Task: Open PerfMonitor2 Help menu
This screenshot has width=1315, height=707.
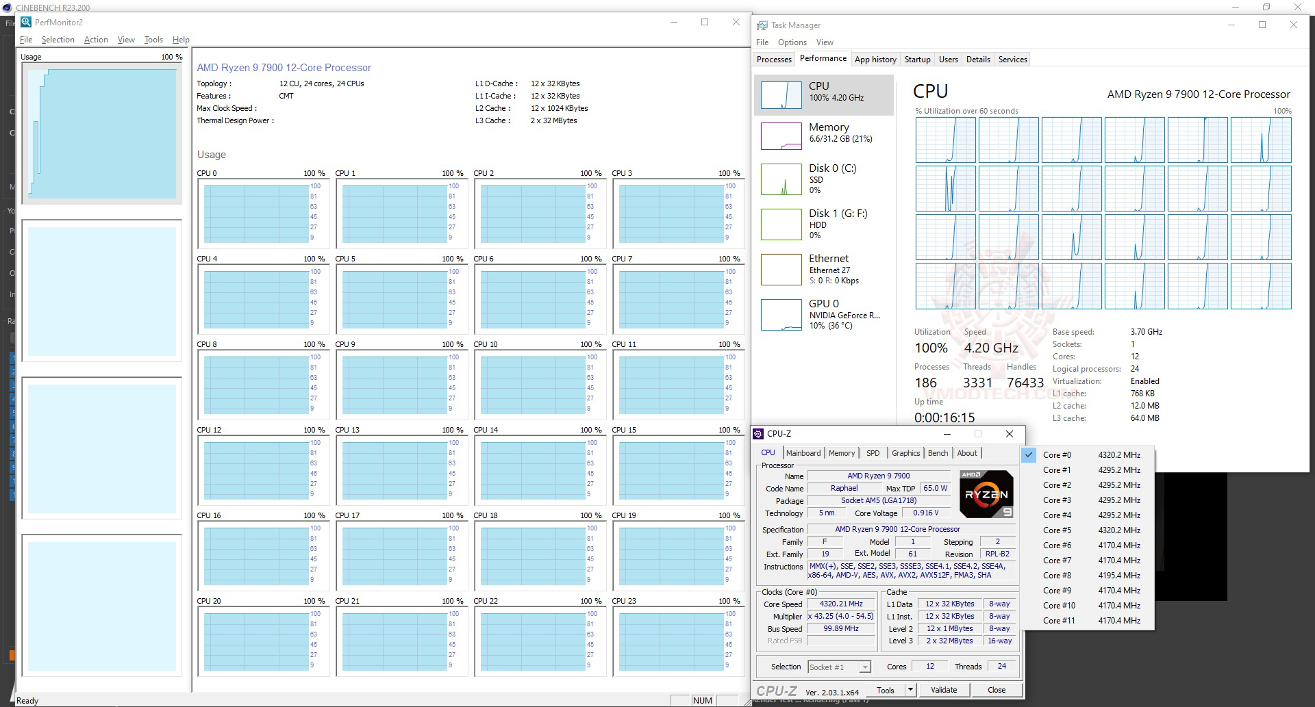Action: (x=181, y=40)
